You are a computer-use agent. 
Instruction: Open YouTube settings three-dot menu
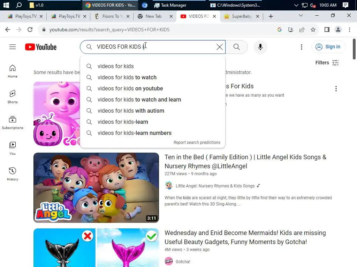(302, 47)
